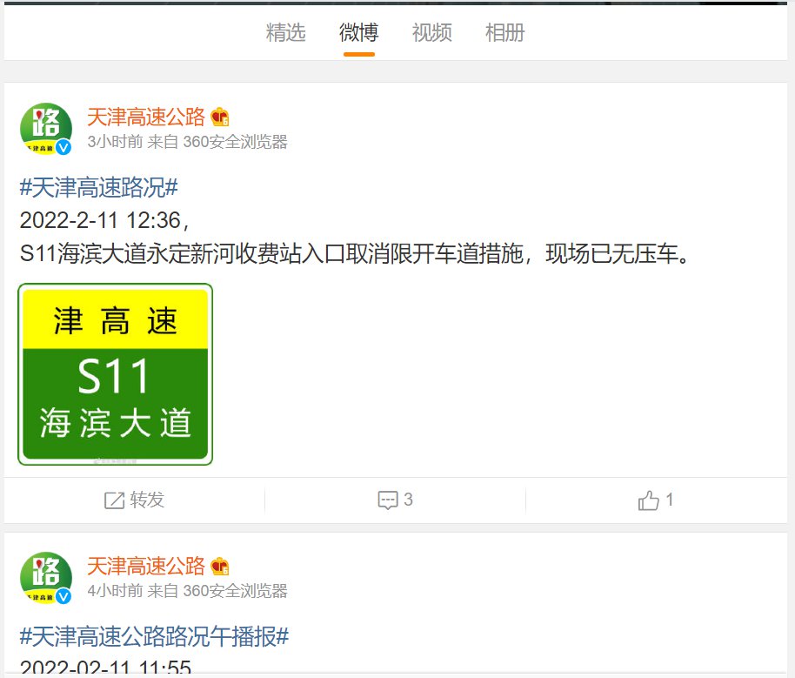Click the crown badge beside the first username
The image size is (795, 678).
click(220, 117)
